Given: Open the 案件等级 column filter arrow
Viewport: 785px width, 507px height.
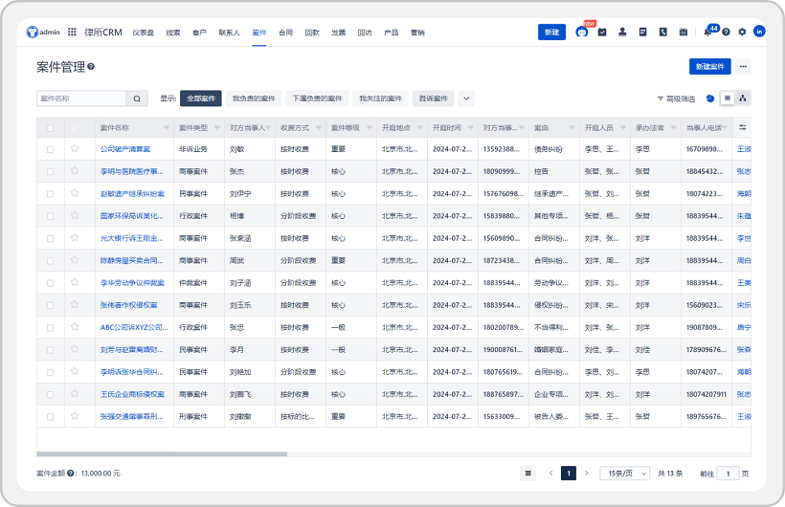Looking at the screenshot, I should (370, 128).
